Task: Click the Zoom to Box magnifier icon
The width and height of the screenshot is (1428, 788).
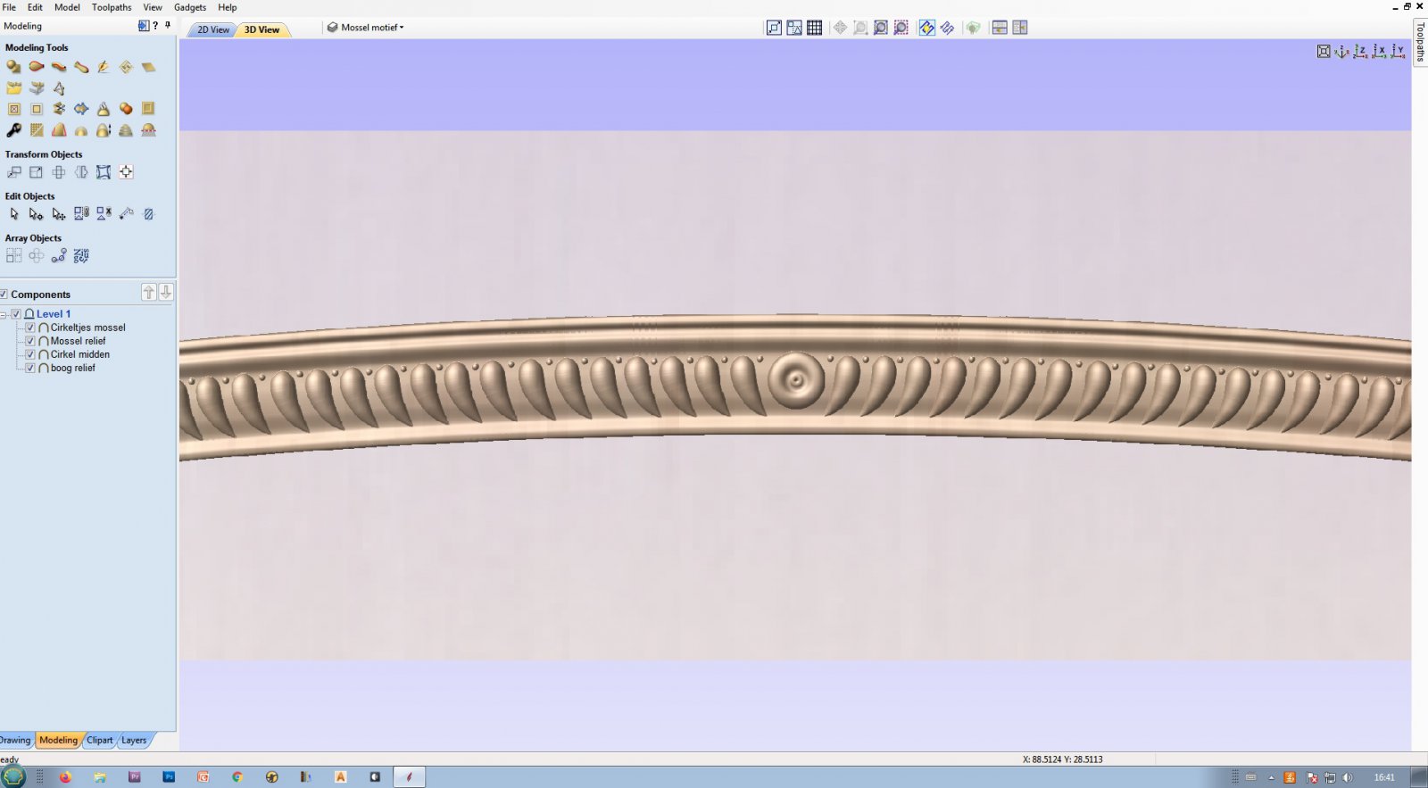Action: (x=860, y=28)
